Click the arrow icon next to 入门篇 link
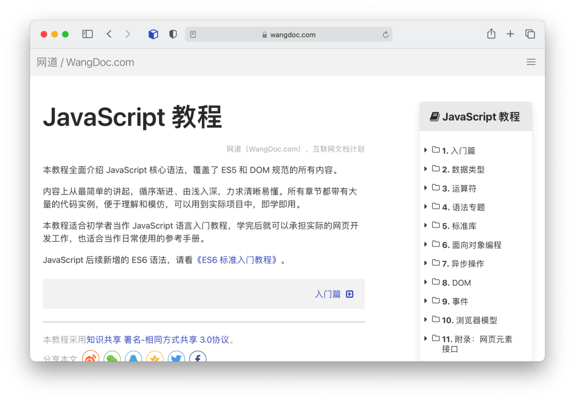Image resolution: width=575 pixels, height=401 pixels. click(x=350, y=294)
